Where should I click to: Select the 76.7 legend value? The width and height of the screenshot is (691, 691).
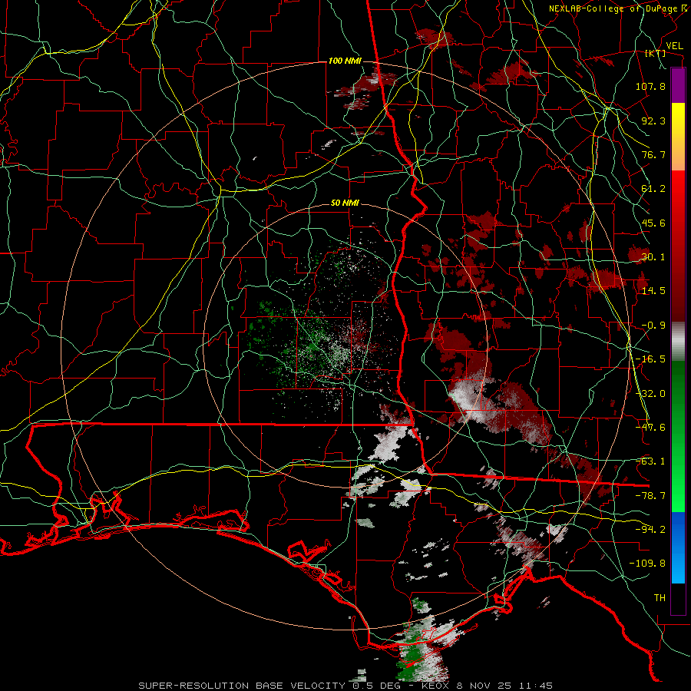click(x=653, y=154)
